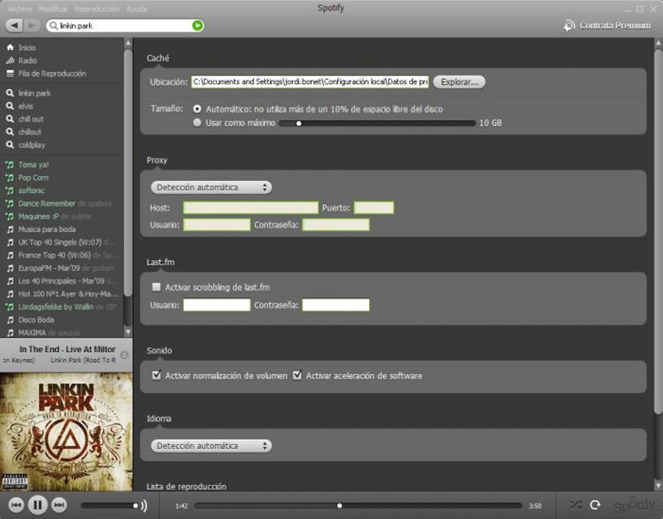
Task: Open the Reproducción menu
Action: (97, 9)
